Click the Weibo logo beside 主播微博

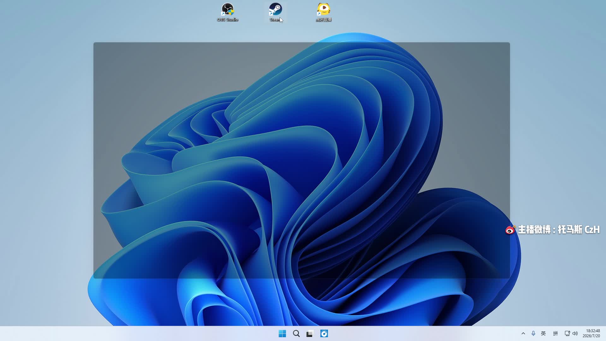(x=510, y=230)
